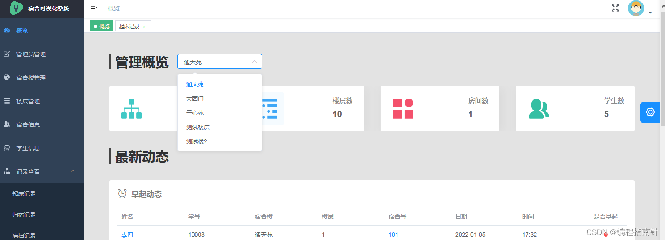
Task: Open dormitory number 101 link
Action: point(393,235)
